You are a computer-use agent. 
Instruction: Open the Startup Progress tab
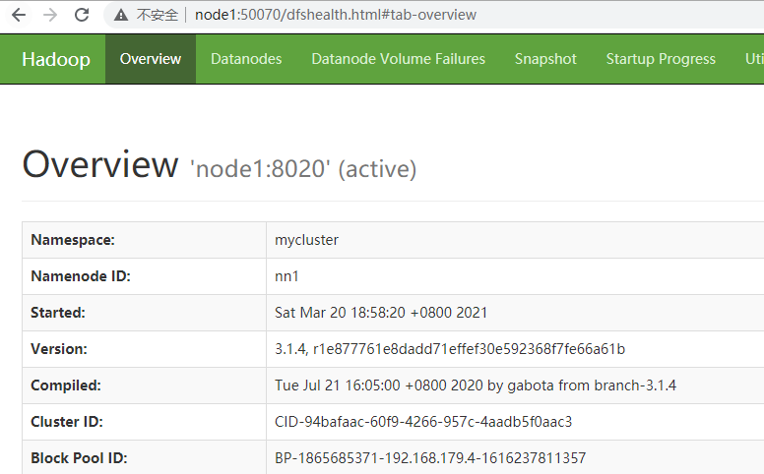pyautogui.click(x=661, y=59)
